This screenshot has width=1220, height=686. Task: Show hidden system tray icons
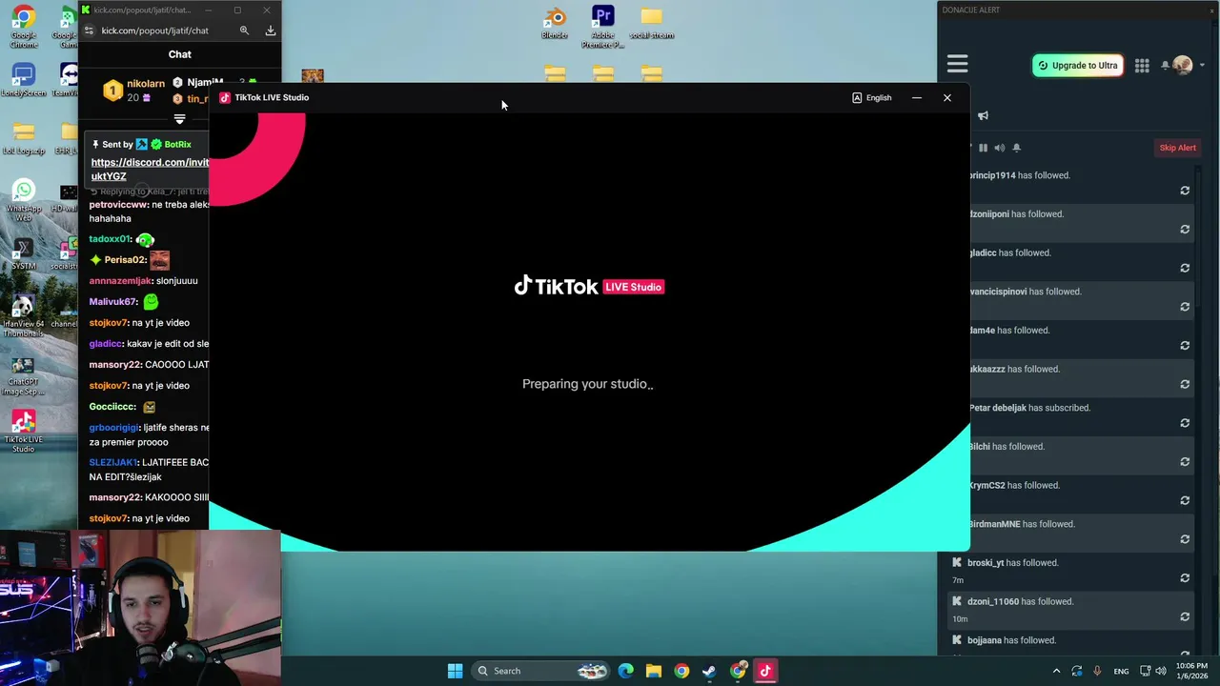click(1056, 671)
